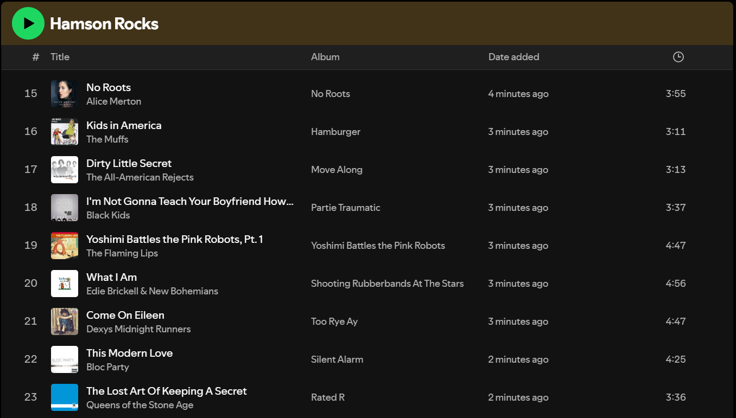
Task: Click the What I Am cover thumbnail
Action: click(65, 284)
